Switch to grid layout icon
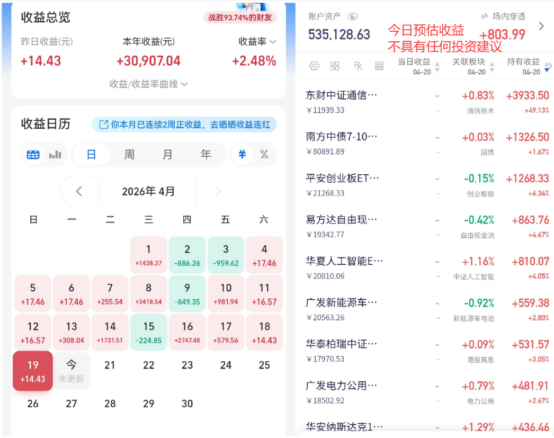Image resolution: width=554 pixels, height=438 pixels. 335,66
